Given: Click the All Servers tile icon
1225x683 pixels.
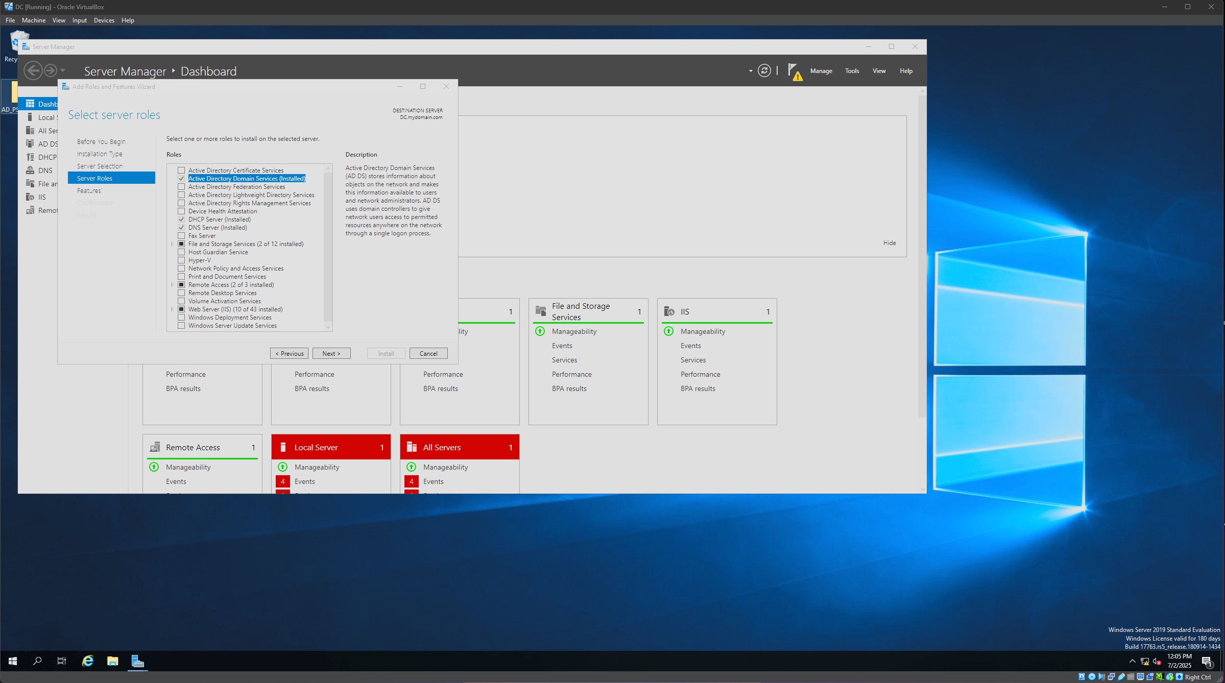Looking at the screenshot, I should pyautogui.click(x=412, y=447).
